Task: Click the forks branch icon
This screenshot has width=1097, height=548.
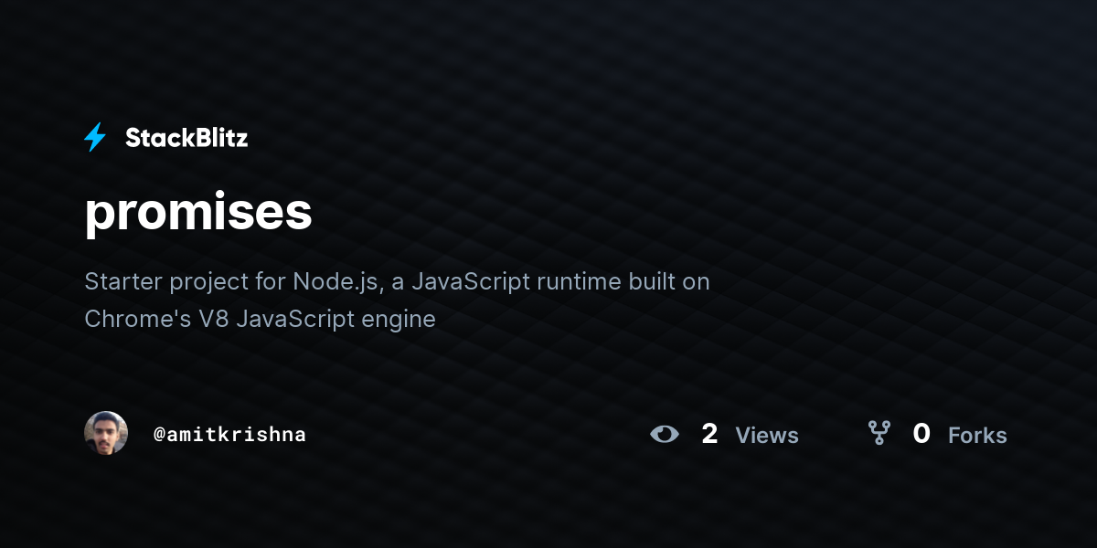Action: 879,434
